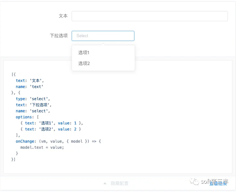
Task: Click the name: 'select' code line
Action: 33,111
